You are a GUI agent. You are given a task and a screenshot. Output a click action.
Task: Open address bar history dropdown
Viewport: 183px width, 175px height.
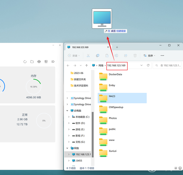click(142, 65)
